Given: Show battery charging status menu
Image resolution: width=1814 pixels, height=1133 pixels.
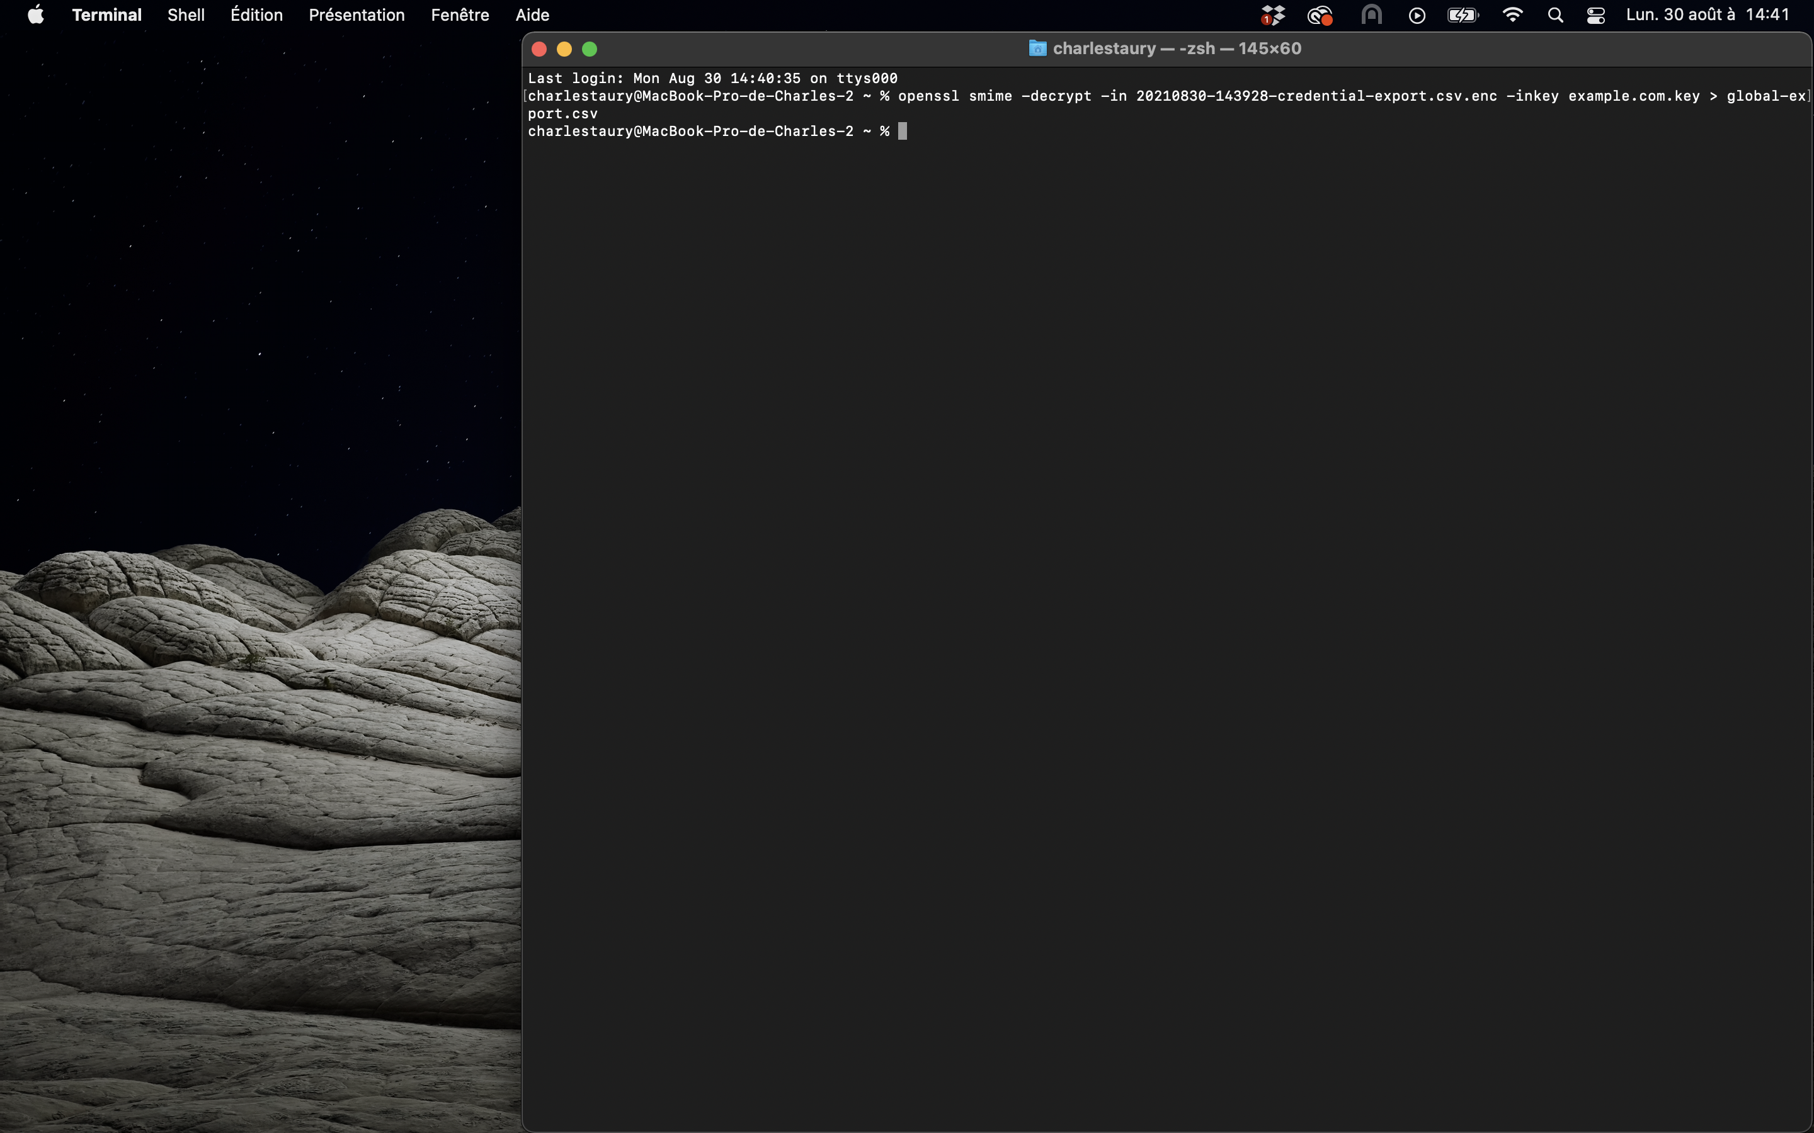Looking at the screenshot, I should point(1462,15).
